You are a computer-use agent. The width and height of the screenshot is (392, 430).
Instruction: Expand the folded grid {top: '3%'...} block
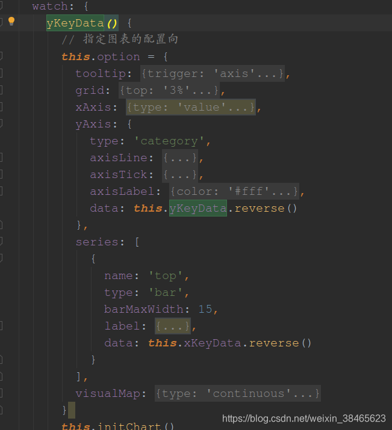[169, 90]
